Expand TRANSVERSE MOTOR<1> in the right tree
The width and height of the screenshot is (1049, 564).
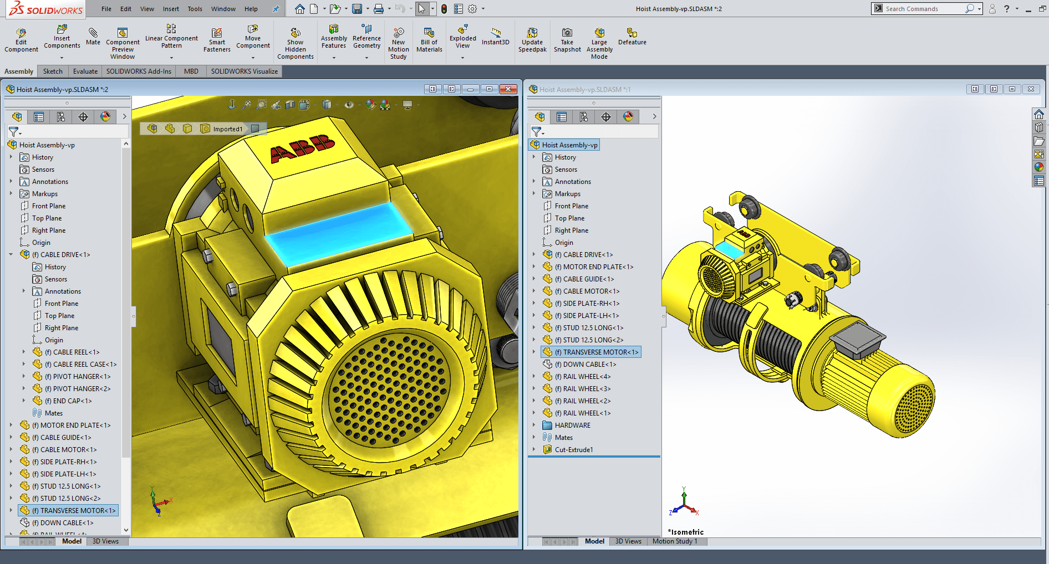tap(534, 352)
